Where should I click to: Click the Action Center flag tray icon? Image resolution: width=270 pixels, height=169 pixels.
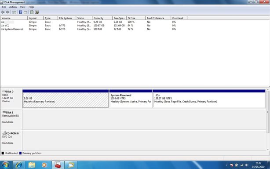[232, 165]
